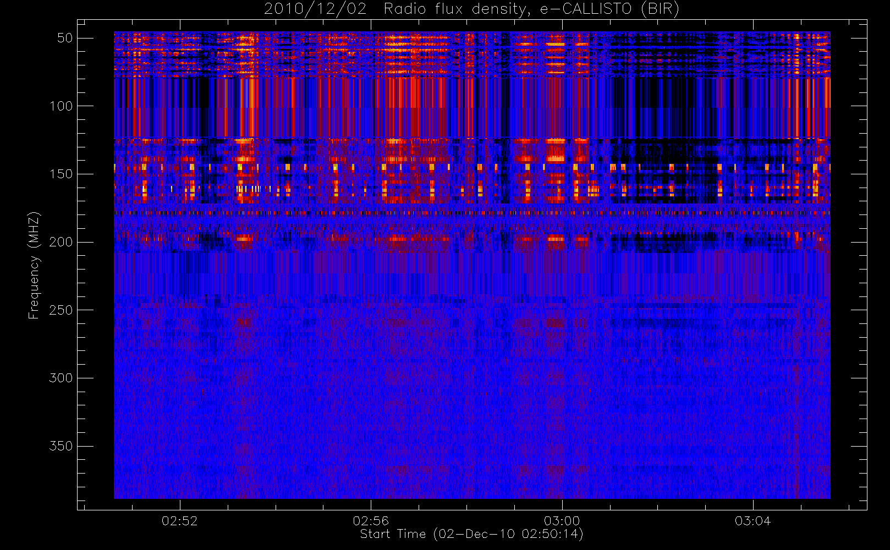Click the 300 frequency tick label
Viewport: 890px width, 550px height.
(x=61, y=378)
